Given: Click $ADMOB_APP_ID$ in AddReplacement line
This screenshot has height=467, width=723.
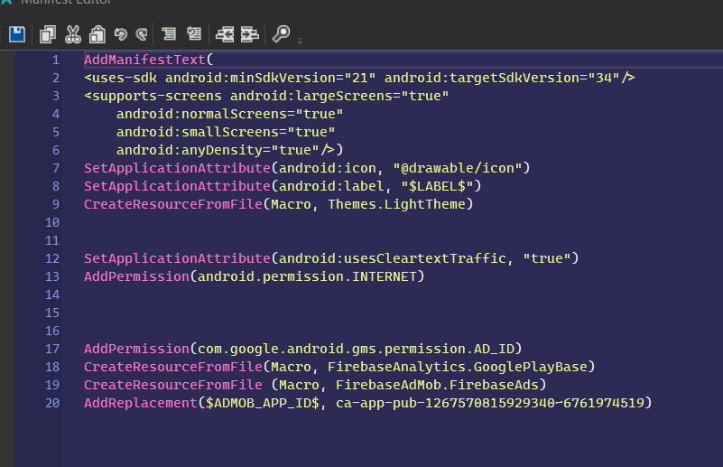Looking at the screenshot, I should 263,403.
